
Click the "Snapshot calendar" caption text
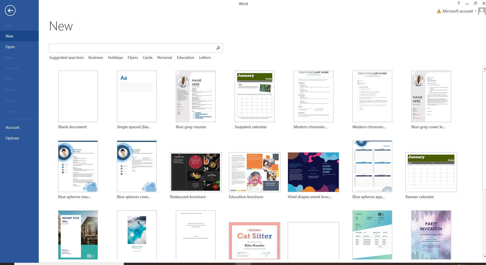(x=251, y=127)
